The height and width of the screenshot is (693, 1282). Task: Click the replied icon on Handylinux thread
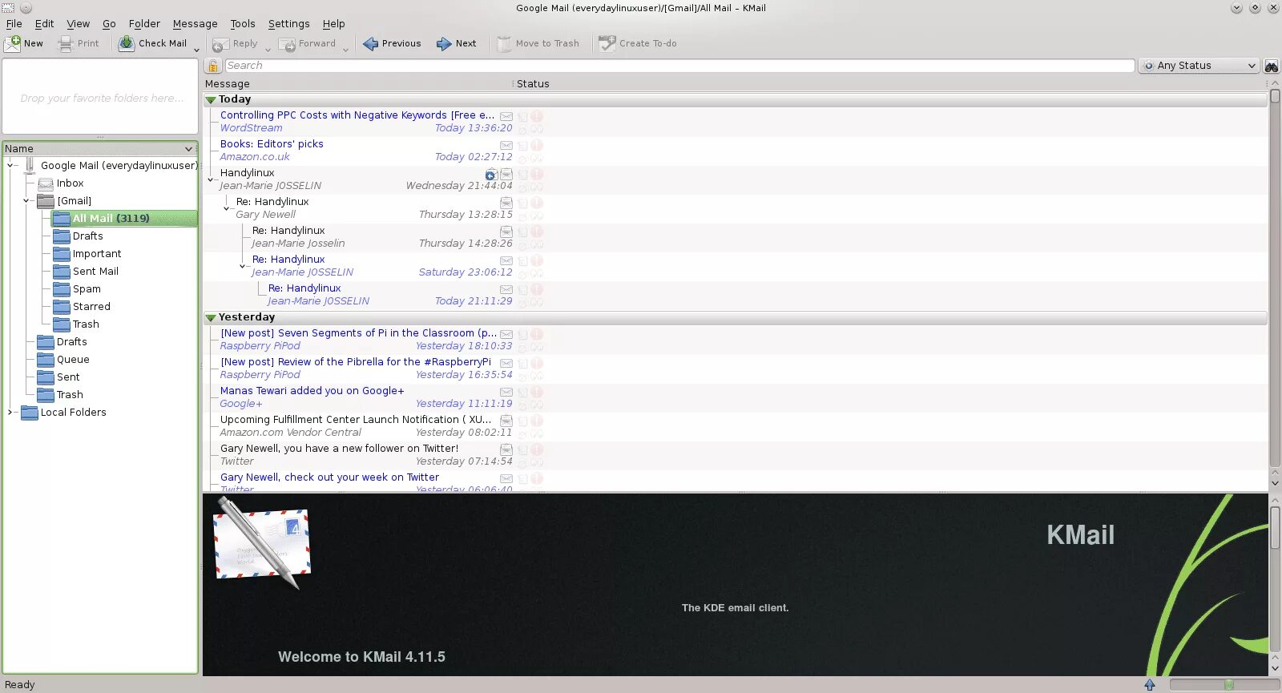[490, 175]
